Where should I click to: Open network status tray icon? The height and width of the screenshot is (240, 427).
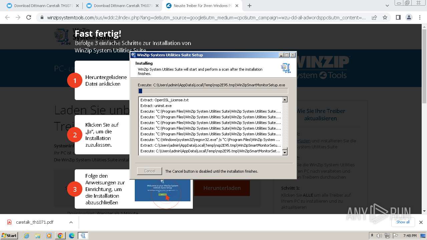(387, 236)
